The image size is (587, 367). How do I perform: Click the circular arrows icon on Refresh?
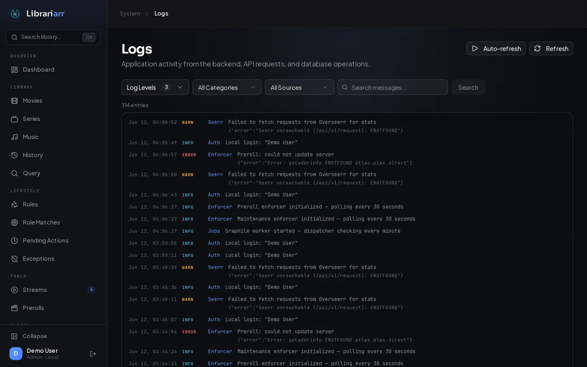pos(537,48)
